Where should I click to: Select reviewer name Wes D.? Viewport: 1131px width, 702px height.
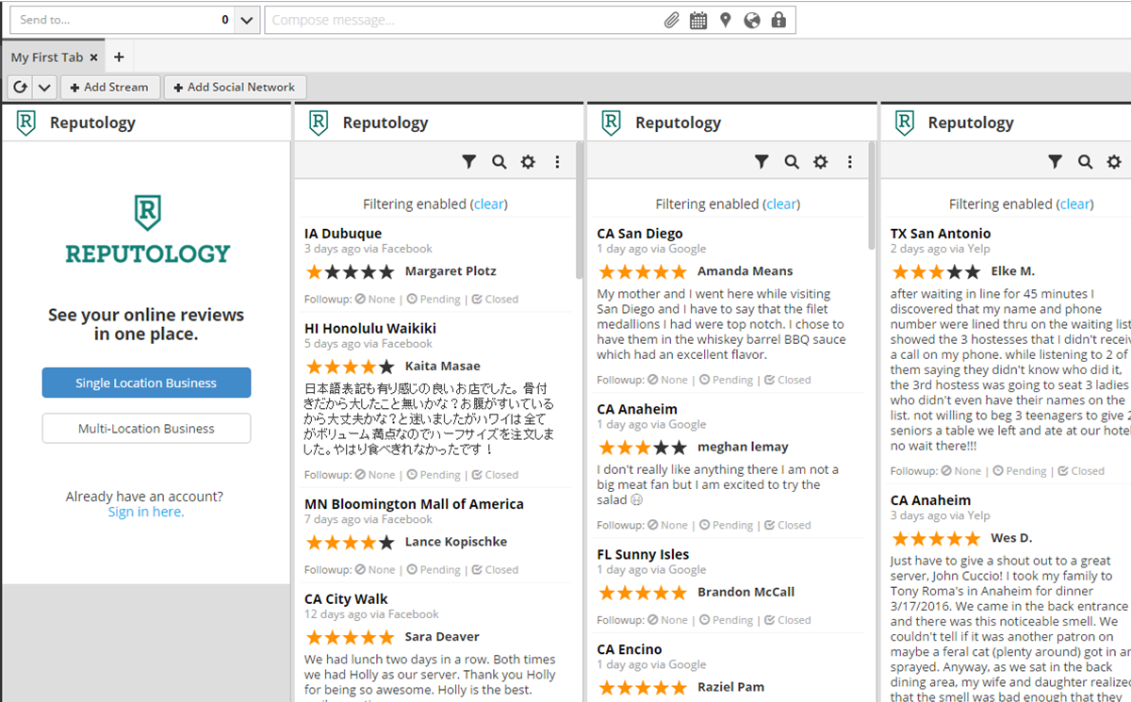(1011, 538)
